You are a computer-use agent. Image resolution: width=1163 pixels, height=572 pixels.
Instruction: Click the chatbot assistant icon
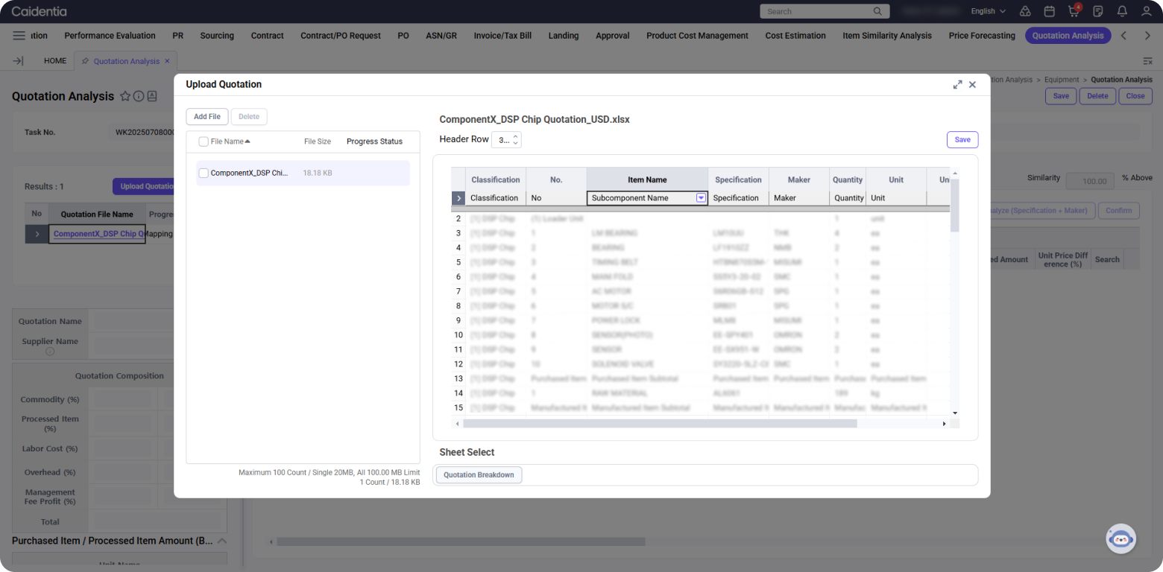pos(1121,538)
